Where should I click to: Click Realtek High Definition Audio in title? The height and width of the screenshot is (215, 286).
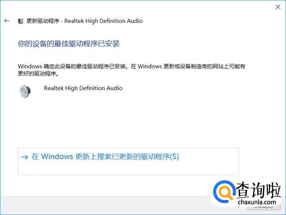[104, 21]
